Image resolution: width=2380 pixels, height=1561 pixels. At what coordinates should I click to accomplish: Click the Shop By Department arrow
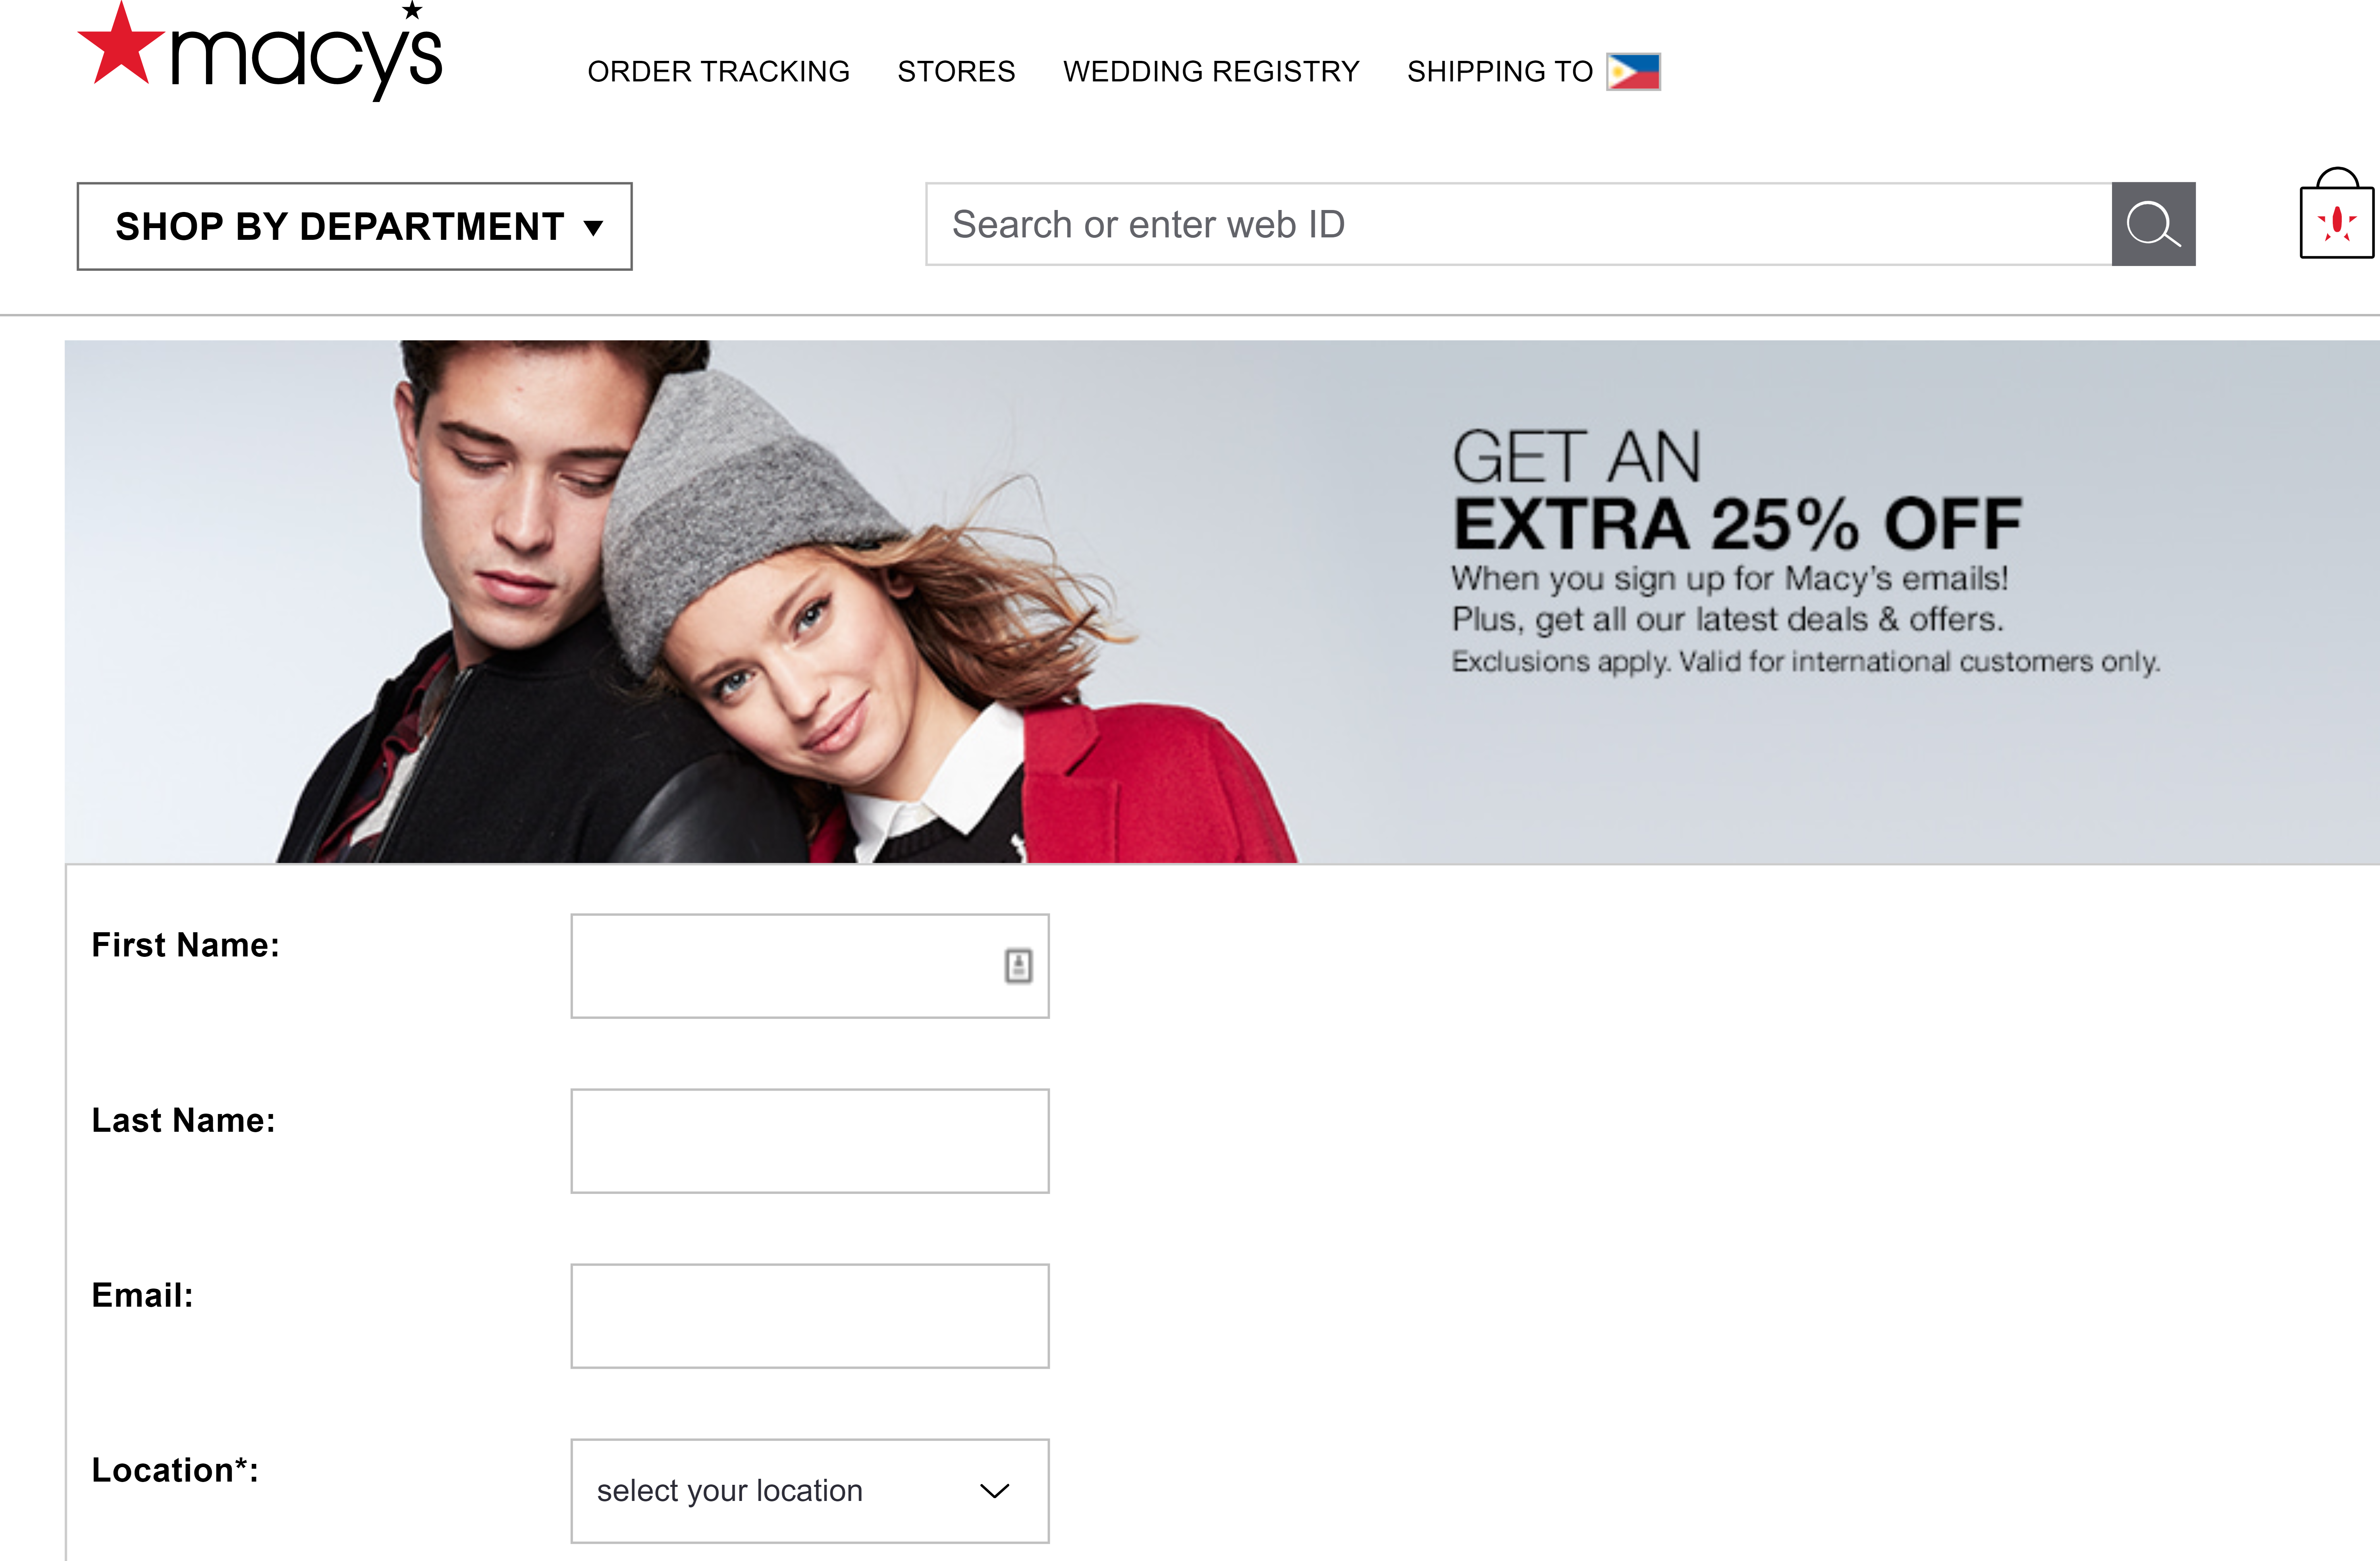pyautogui.click(x=594, y=228)
